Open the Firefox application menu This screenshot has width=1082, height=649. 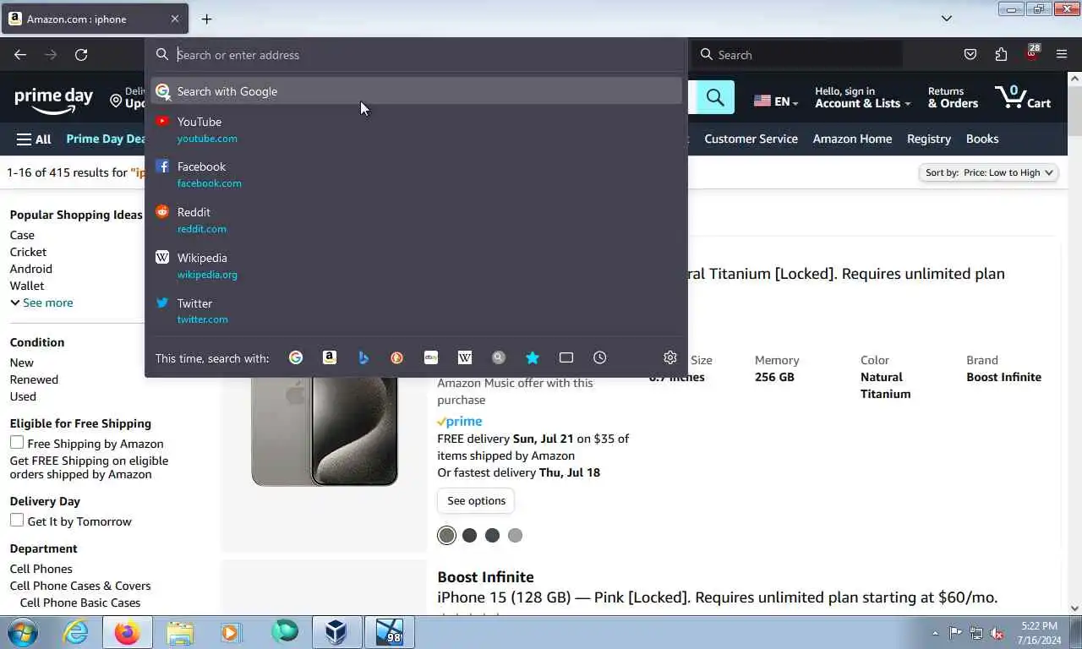click(1062, 54)
